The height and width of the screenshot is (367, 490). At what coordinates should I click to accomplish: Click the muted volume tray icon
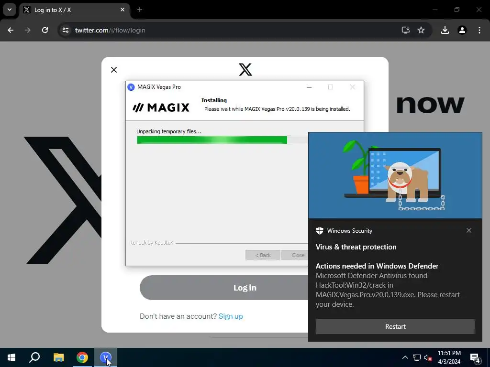tap(428, 357)
